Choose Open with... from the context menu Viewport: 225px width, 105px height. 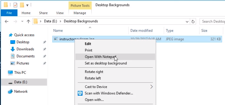point(115,100)
